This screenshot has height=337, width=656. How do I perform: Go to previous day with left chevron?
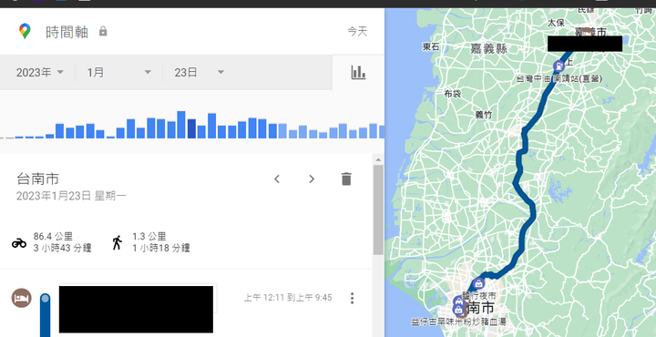pyautogui.click(x=277, y=179)
